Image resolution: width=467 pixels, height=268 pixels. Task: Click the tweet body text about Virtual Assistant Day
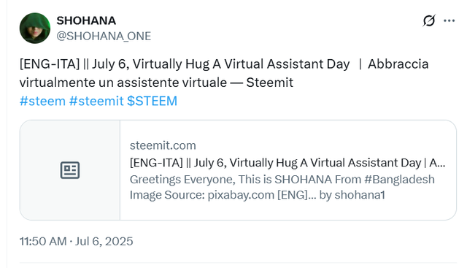pyautogui.click(x=224, y=73)
